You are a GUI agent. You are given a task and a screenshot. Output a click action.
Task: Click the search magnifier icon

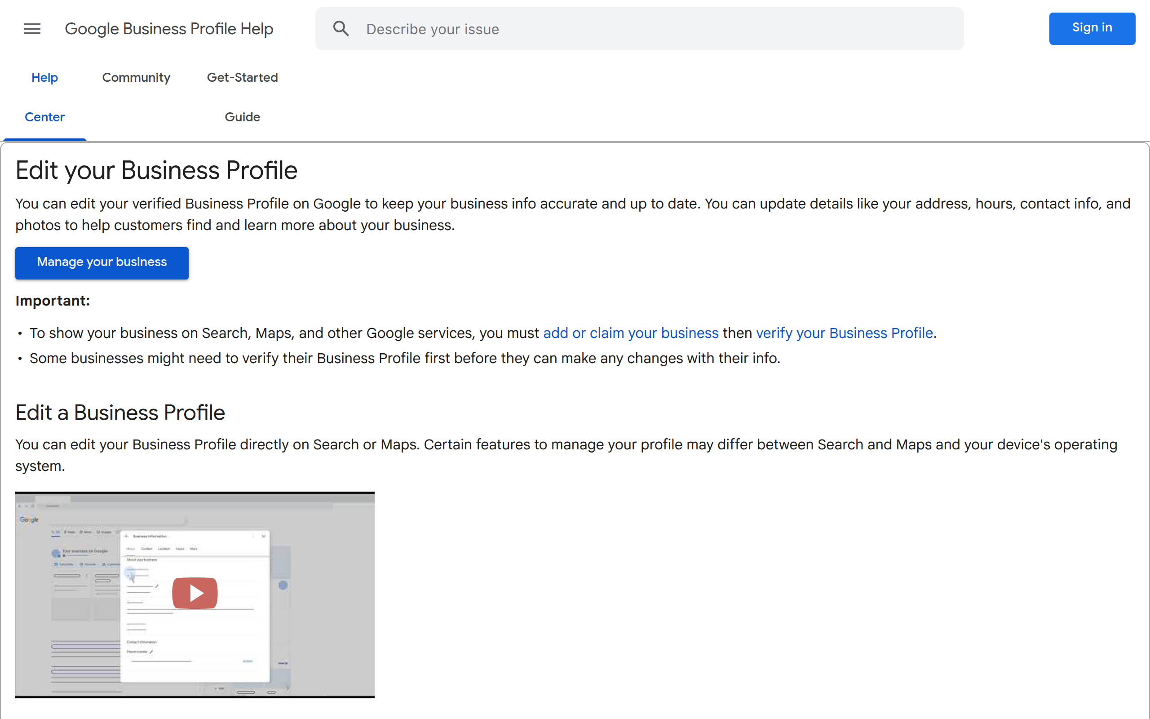coord(341,28)
